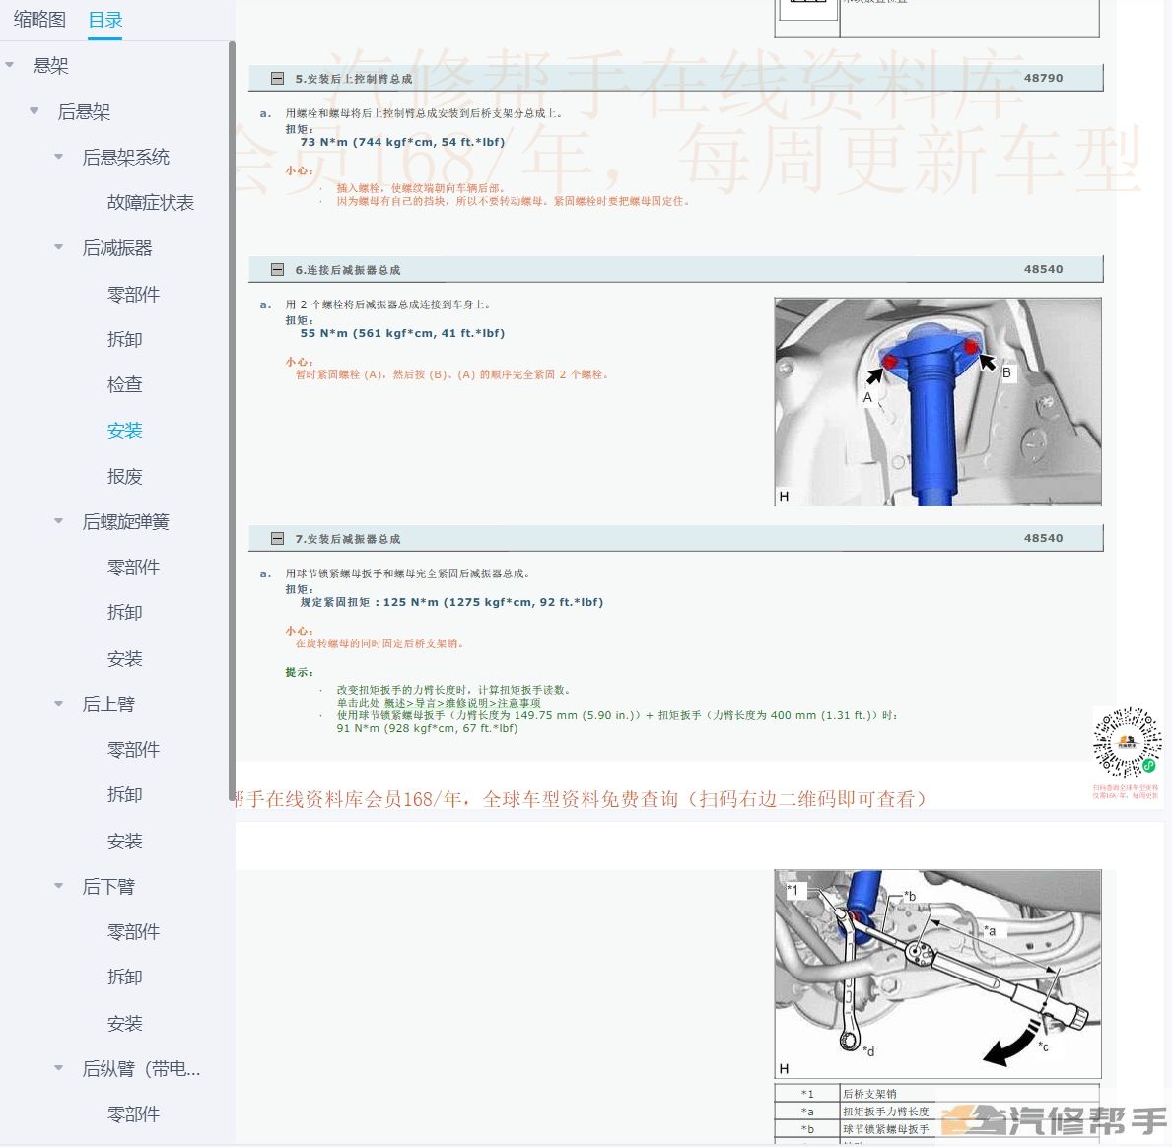
Task: Open 故障症状表 in the tree
Action: [150, 203]
